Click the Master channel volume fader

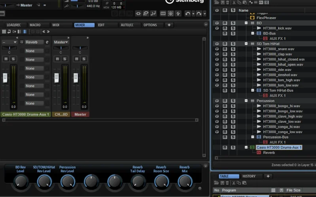(76, 78)
